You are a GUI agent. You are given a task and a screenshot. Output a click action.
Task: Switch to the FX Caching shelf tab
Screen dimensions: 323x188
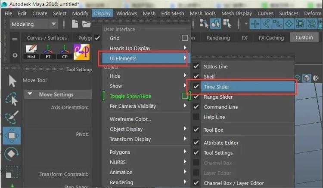tap(271, 38)
